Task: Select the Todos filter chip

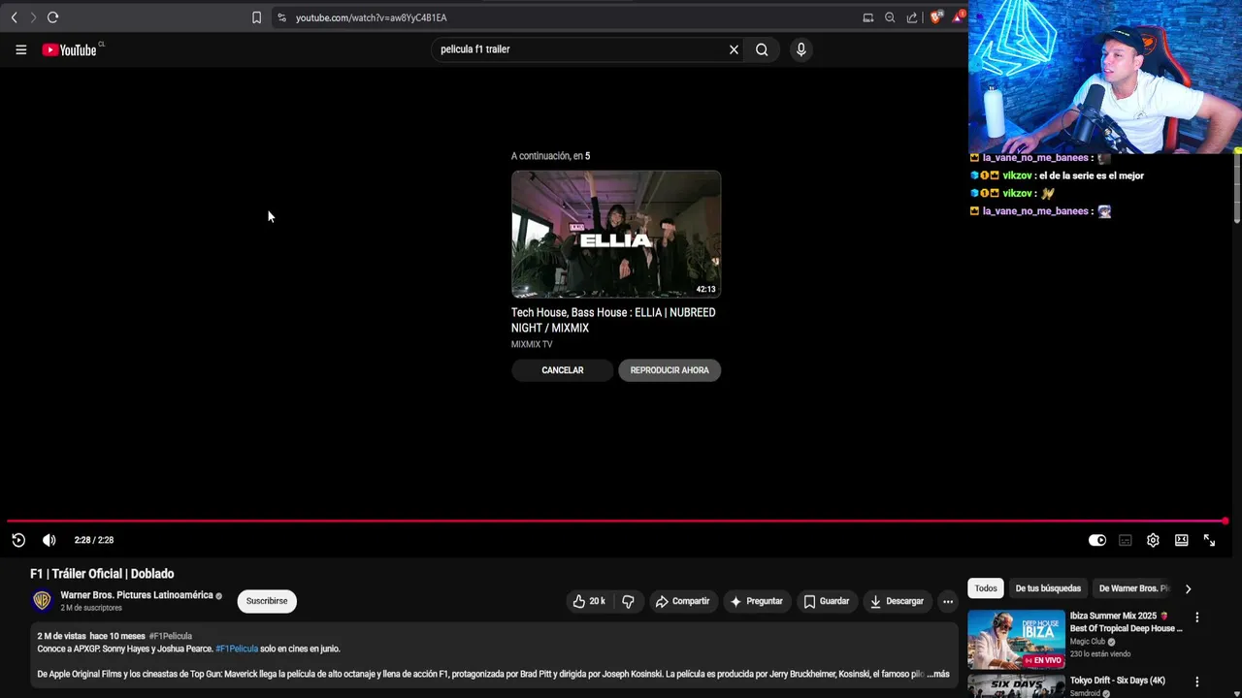Action: click(x=986, y=588)
